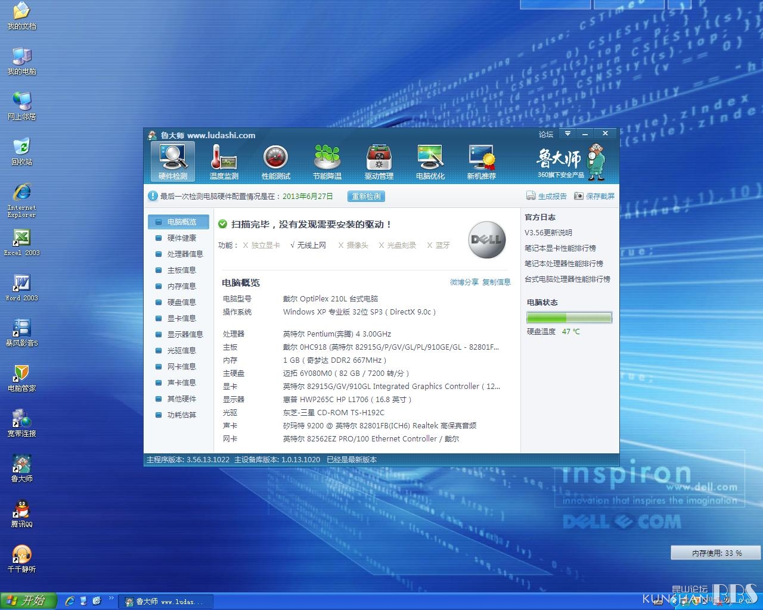Launch Internet Explorer from desktop

21,200
